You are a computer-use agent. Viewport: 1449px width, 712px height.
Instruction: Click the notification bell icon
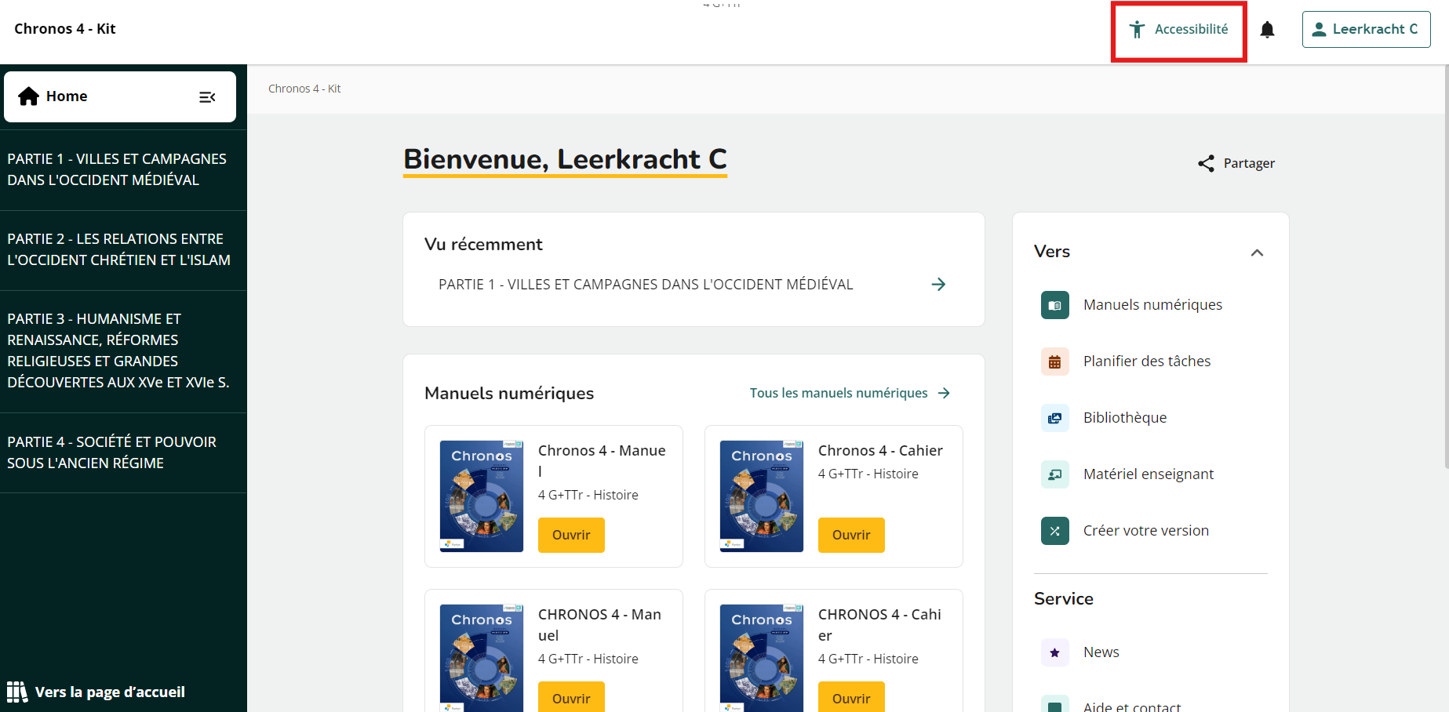coord(1267,30)
